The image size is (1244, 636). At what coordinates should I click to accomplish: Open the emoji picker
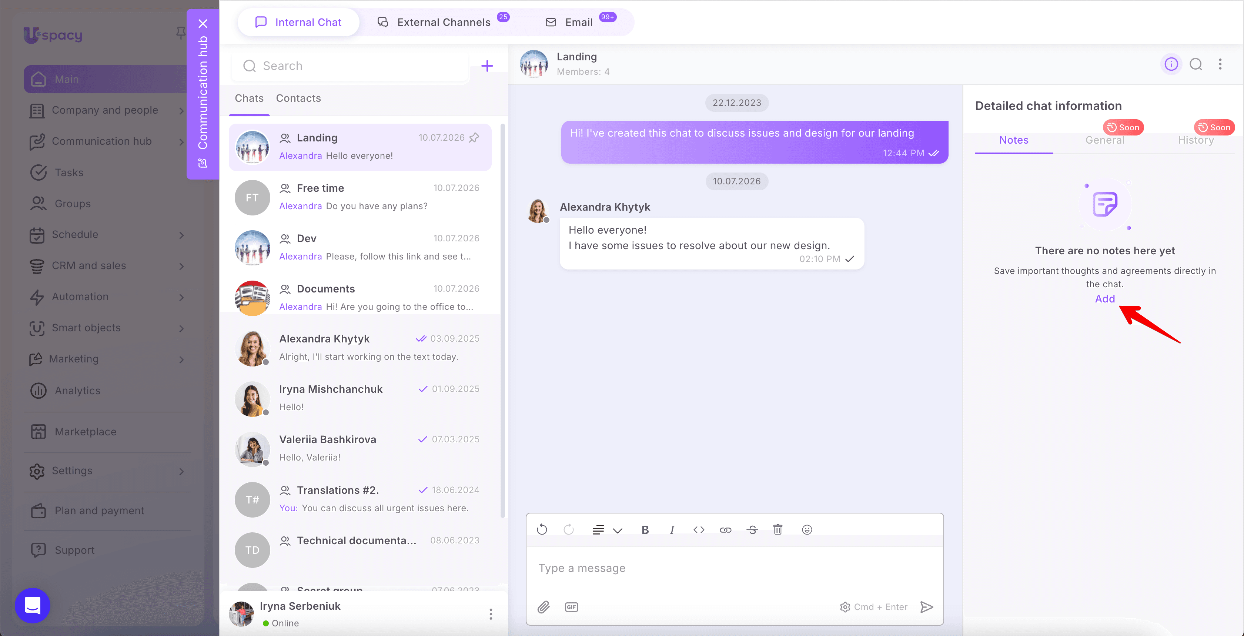[x=807, y=530]
